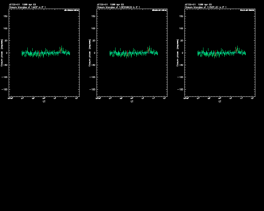Click the 0 tick label on the VSOP_SC plot
The image size is (264, 211).
(183, 53)
